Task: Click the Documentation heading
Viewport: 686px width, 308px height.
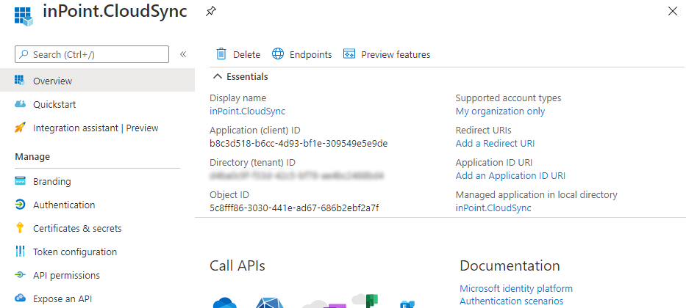Action: click(x=510, y=265)
